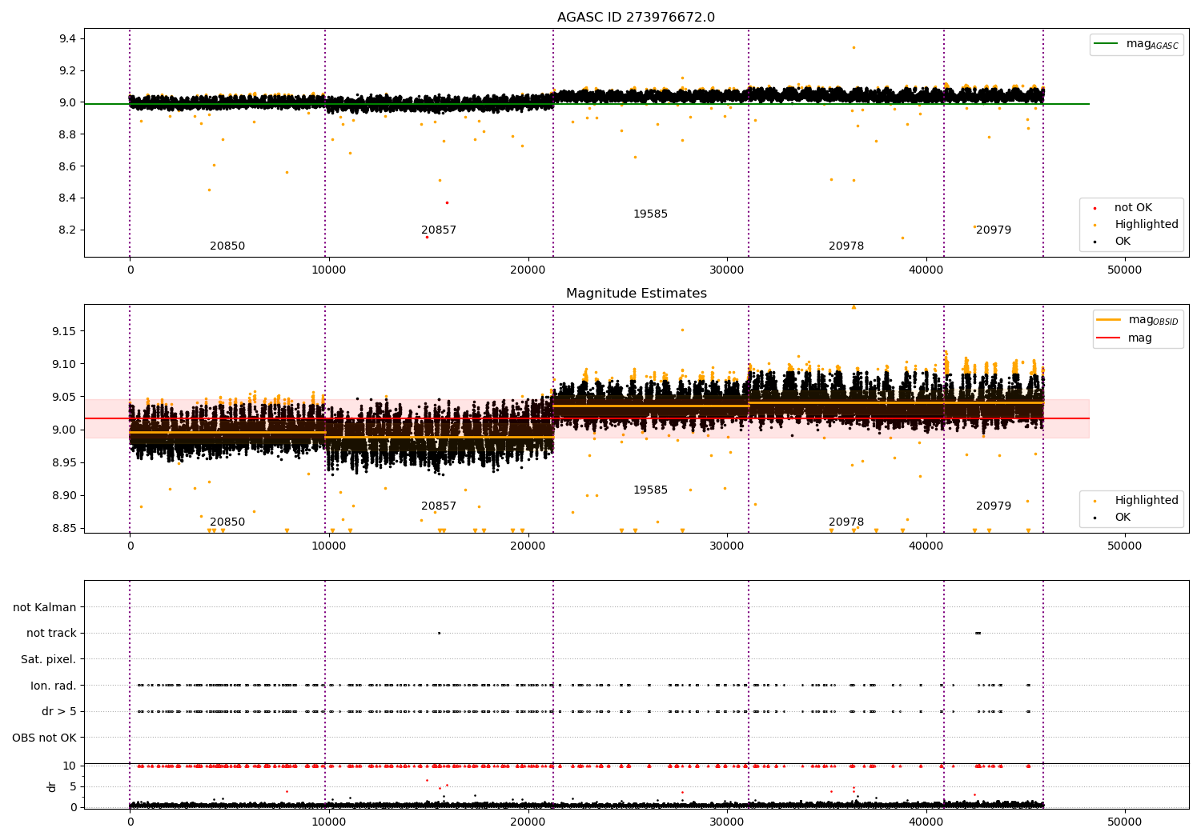Click OBSID label 20979 in top plot
The width and height of the screenshot is (1201, 840).
[x=994, y=230]
